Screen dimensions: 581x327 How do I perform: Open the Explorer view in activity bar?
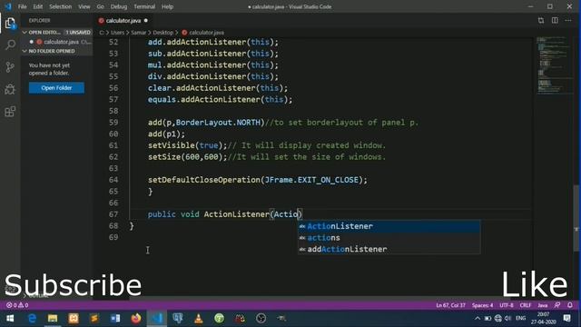point(10,24)
